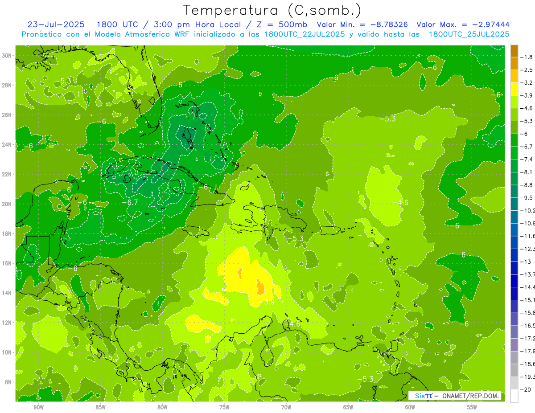Click the 'Pronóstico con el Modelo Atmósferico WRF' subtitle
This screenshot has width=535, height=413.
(x=106, y=34)
